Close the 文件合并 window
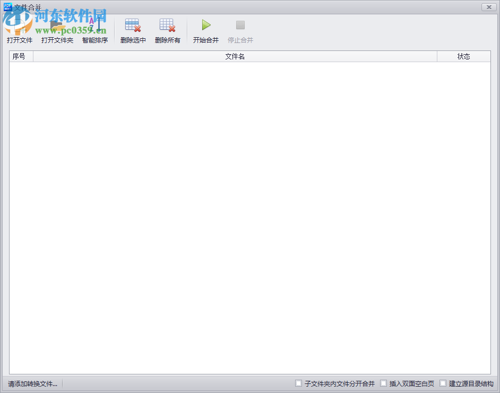The image size is (500, 393). pyautogui.click(x=488, y=7)
